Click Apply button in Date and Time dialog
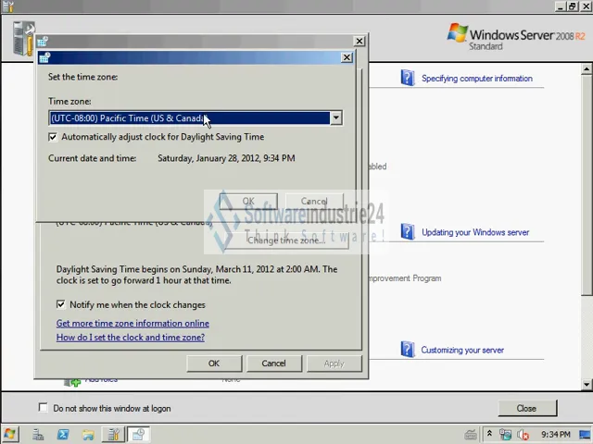 tap(334, 364)
